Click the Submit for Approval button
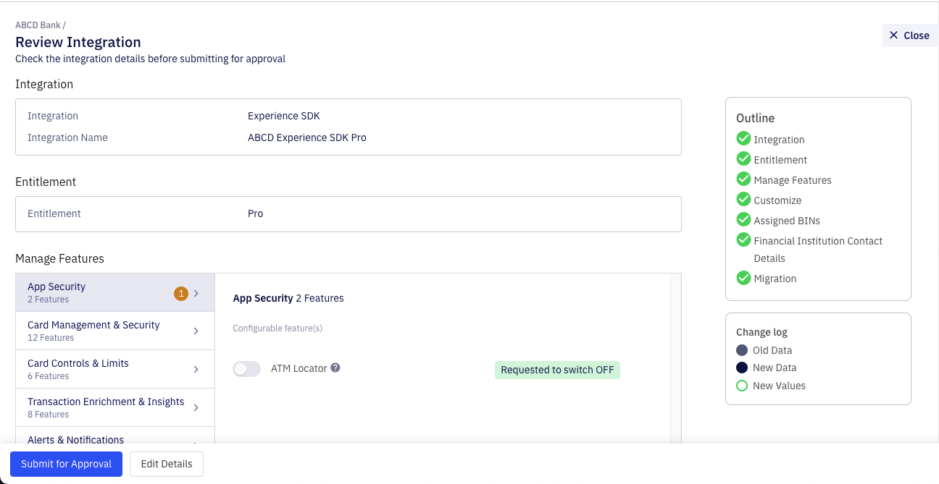Screen dimensions: 939x484 click(x=66, y=464)
